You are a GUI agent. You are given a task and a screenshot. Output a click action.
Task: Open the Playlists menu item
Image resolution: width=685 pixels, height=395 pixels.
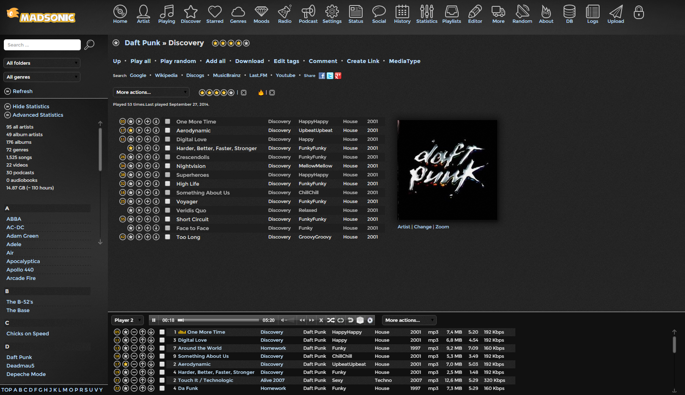[451, 14]
